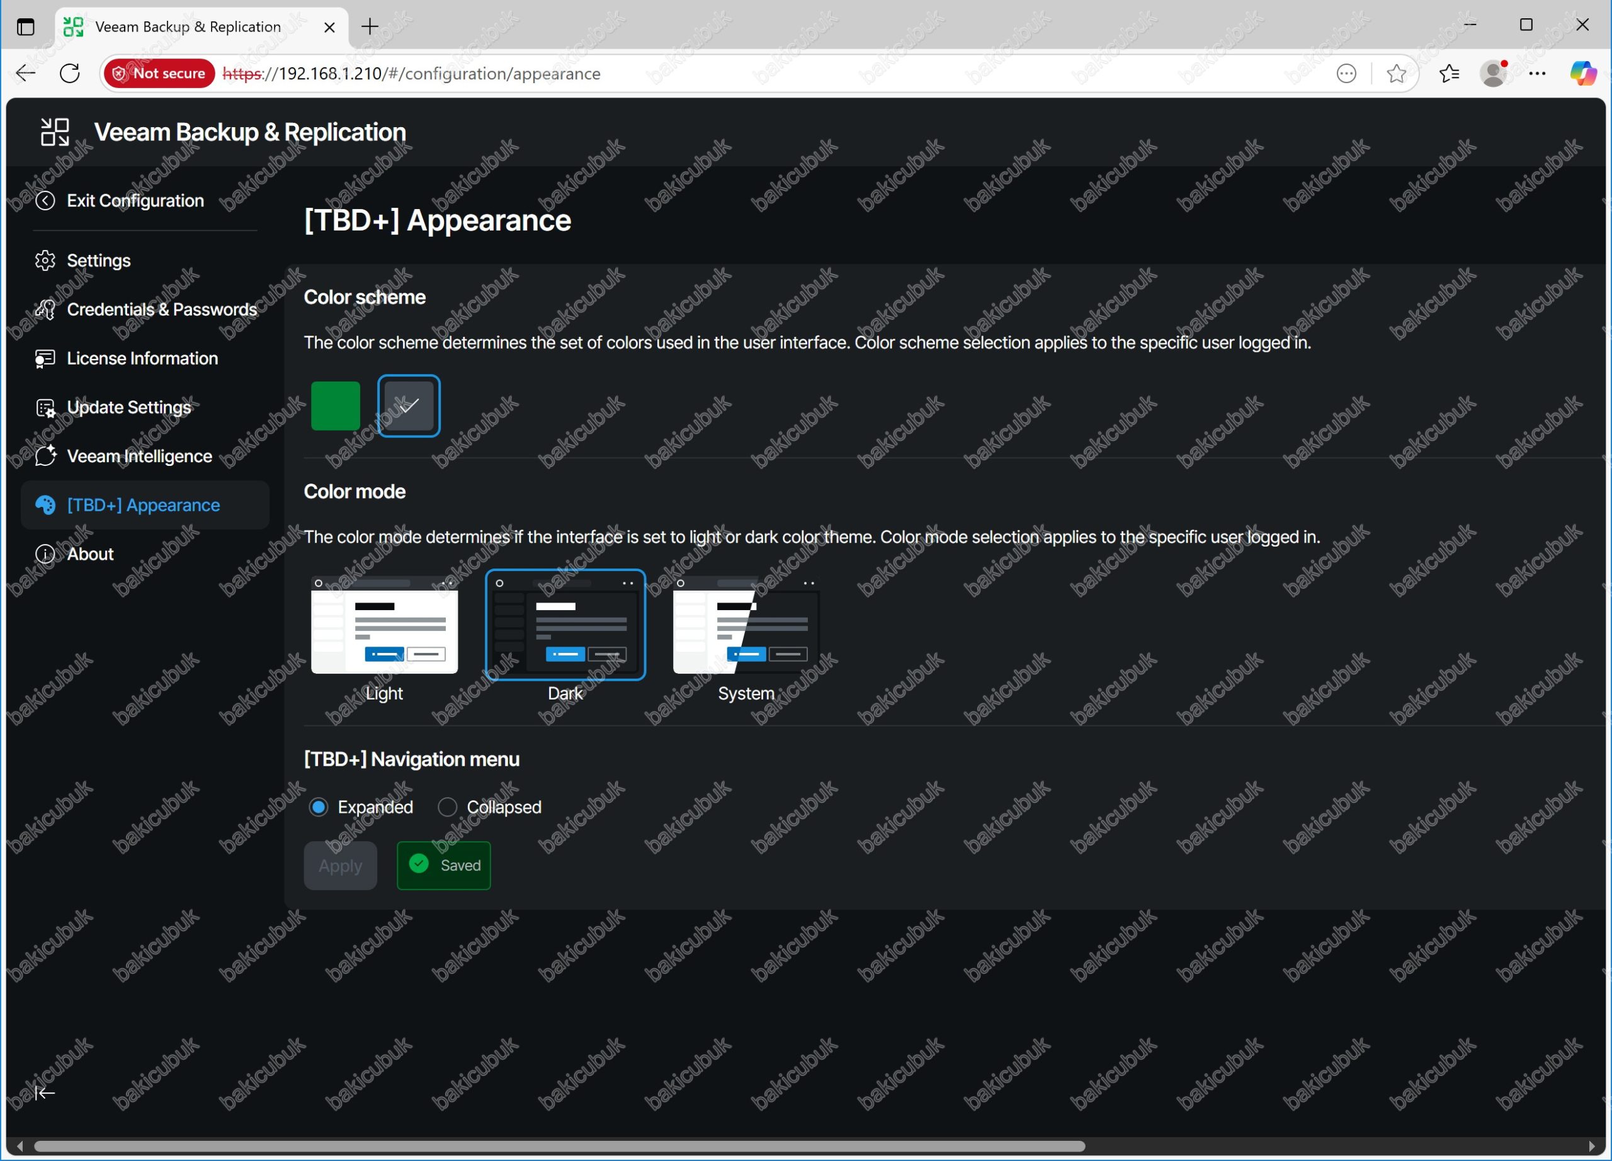Click the Light label under thumbnail
This screenshot has width=1612, height=1161.
pos(385,693)
